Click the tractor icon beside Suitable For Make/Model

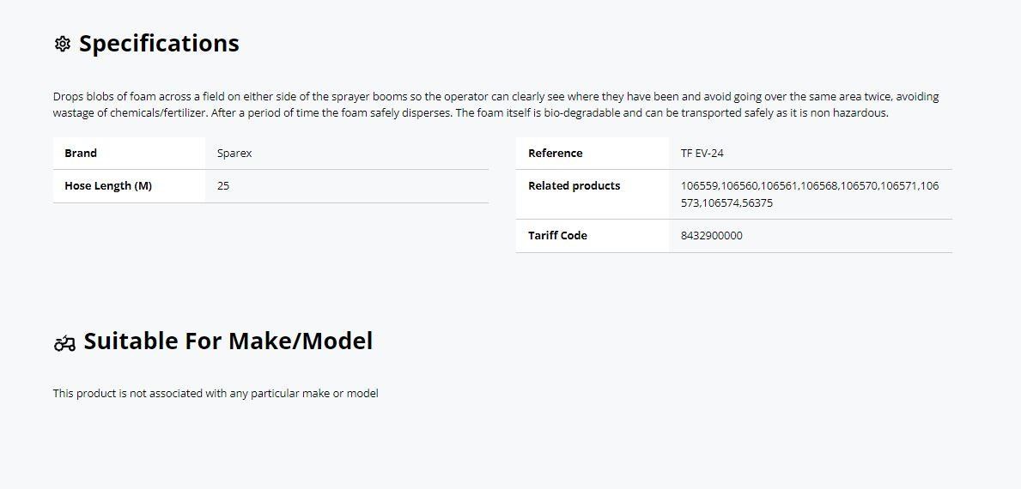coord(64,343)
